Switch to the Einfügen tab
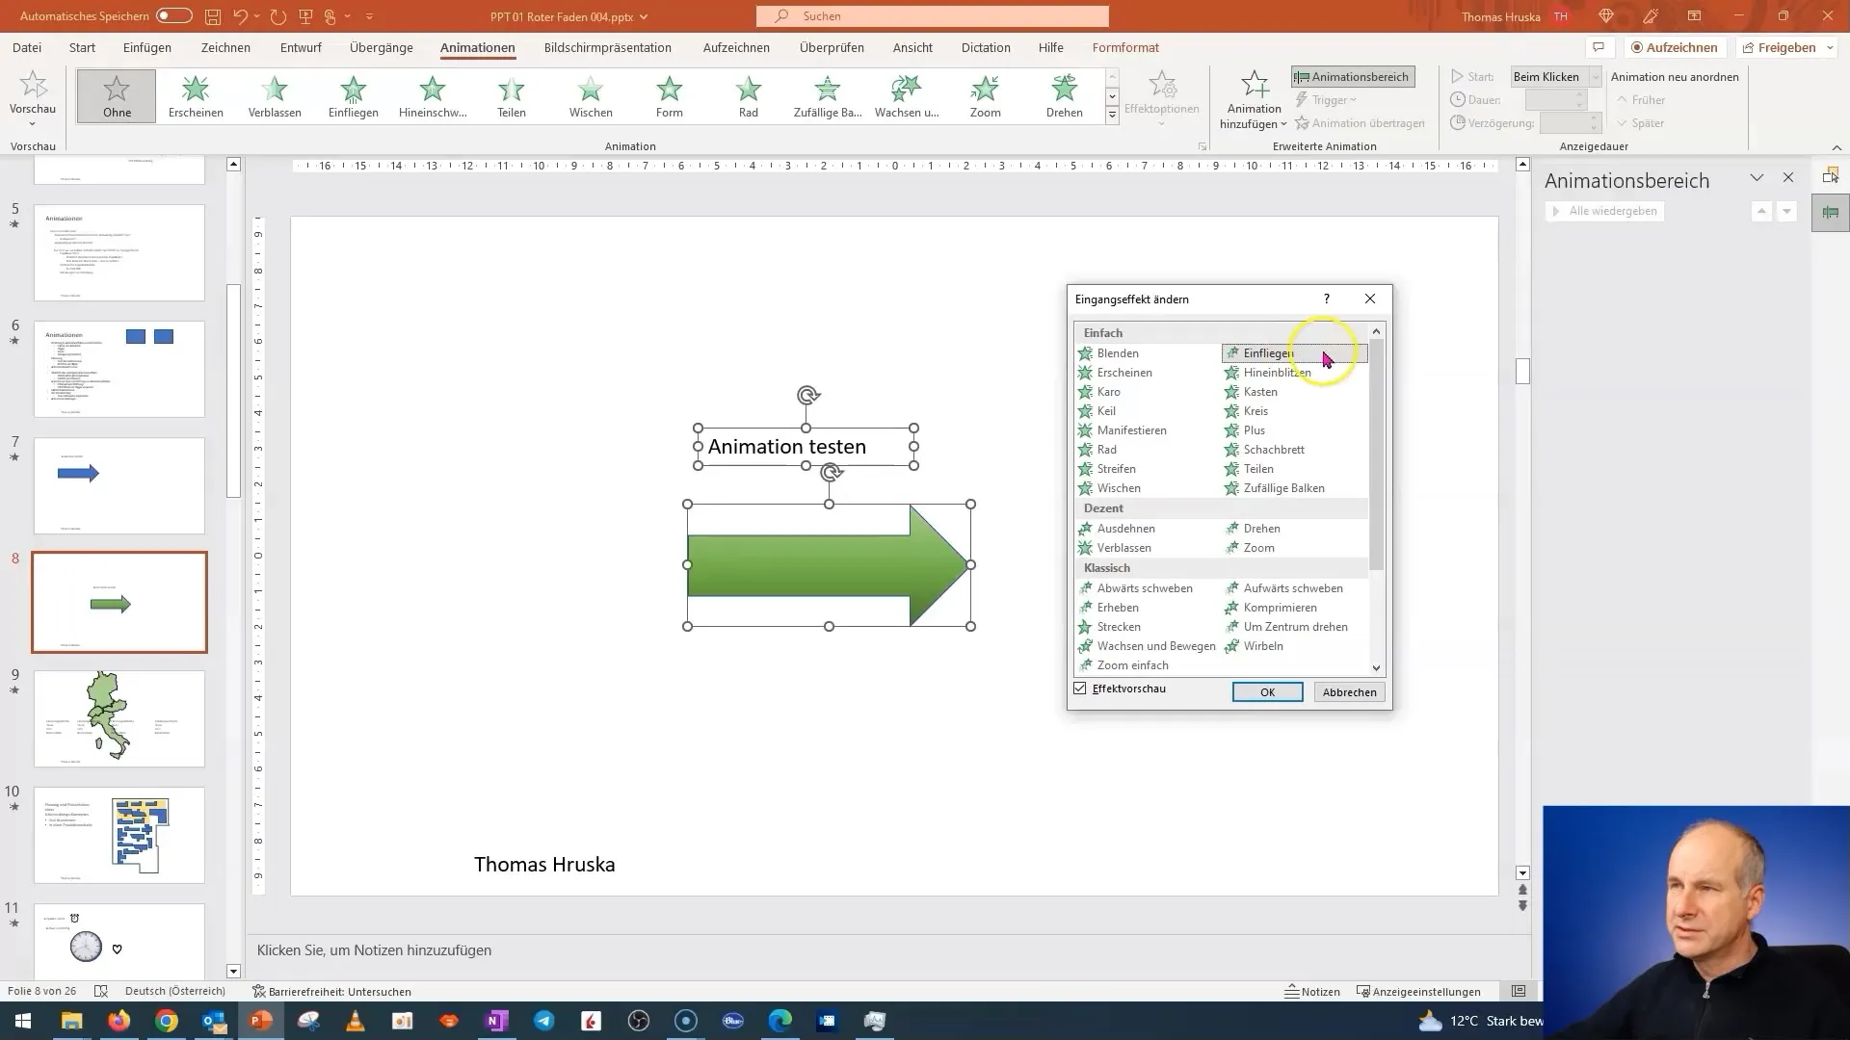 pos(147,47)
